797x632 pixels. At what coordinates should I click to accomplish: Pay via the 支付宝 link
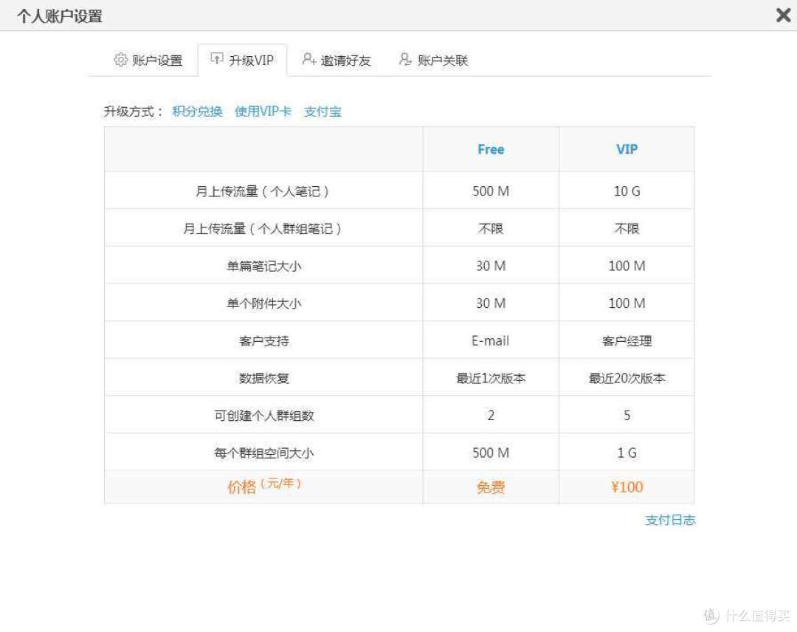point(322,111)
